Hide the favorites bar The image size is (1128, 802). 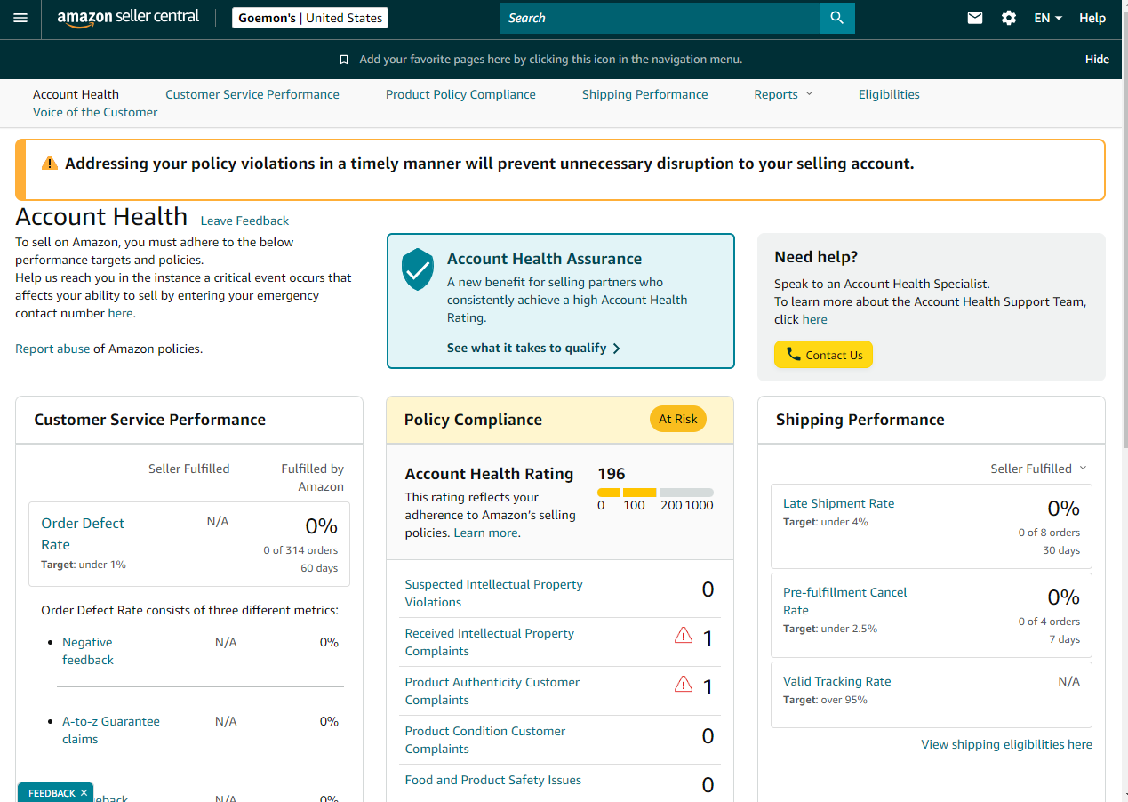point(1097,60)
